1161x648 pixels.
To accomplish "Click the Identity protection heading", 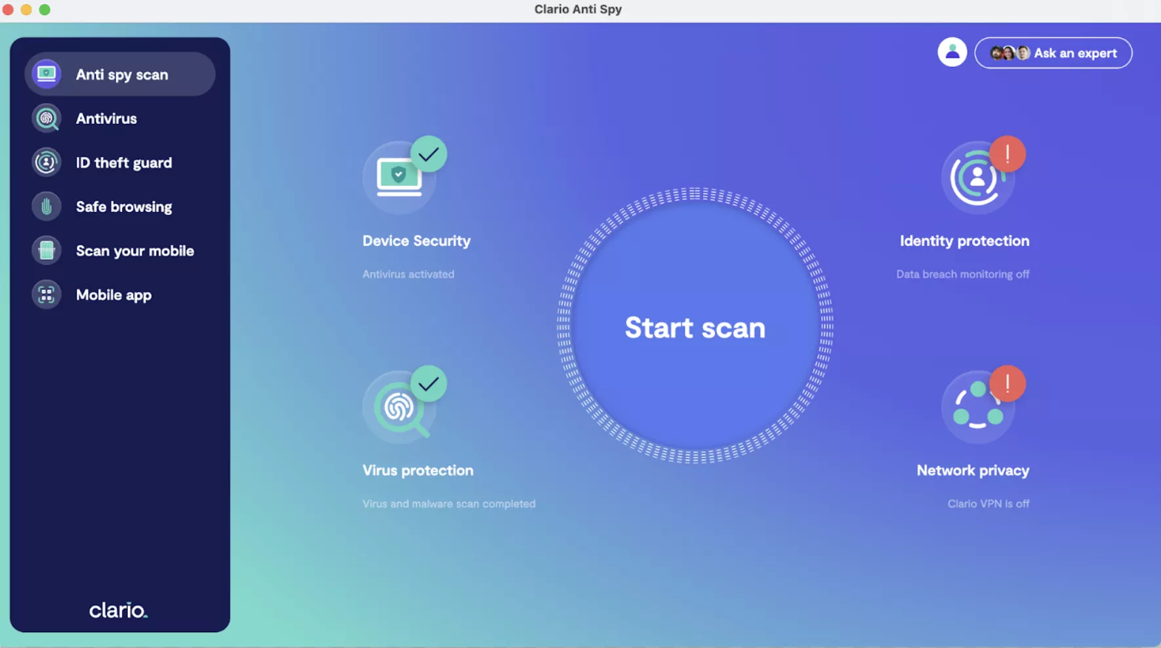I will pos(964,241).
